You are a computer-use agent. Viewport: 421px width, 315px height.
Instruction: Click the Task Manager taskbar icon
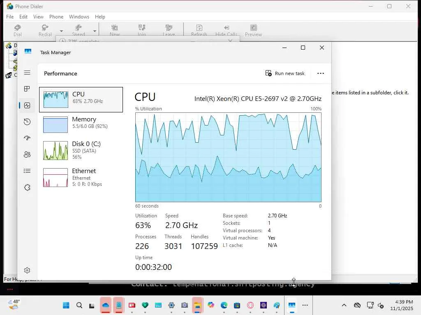[x=292, y=305]
